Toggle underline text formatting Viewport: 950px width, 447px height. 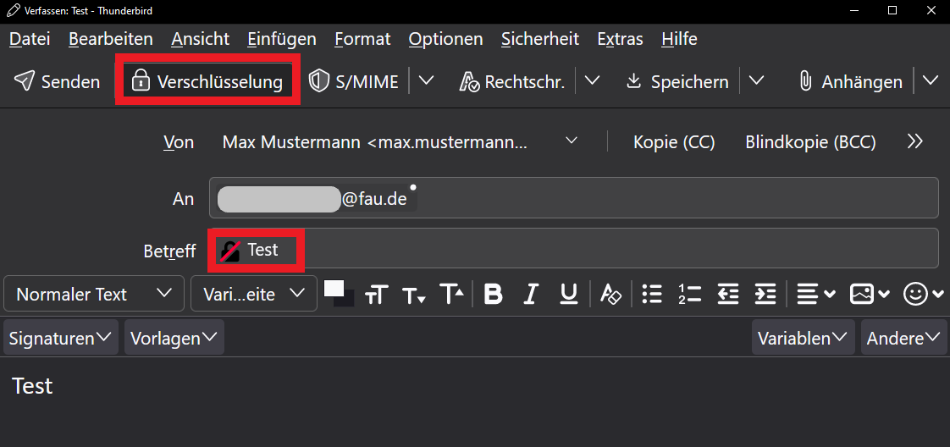click(x=569, y=294)
